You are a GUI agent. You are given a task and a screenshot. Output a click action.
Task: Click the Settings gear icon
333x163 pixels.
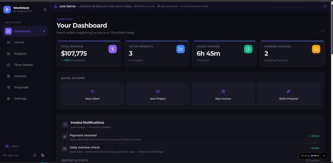9,99
